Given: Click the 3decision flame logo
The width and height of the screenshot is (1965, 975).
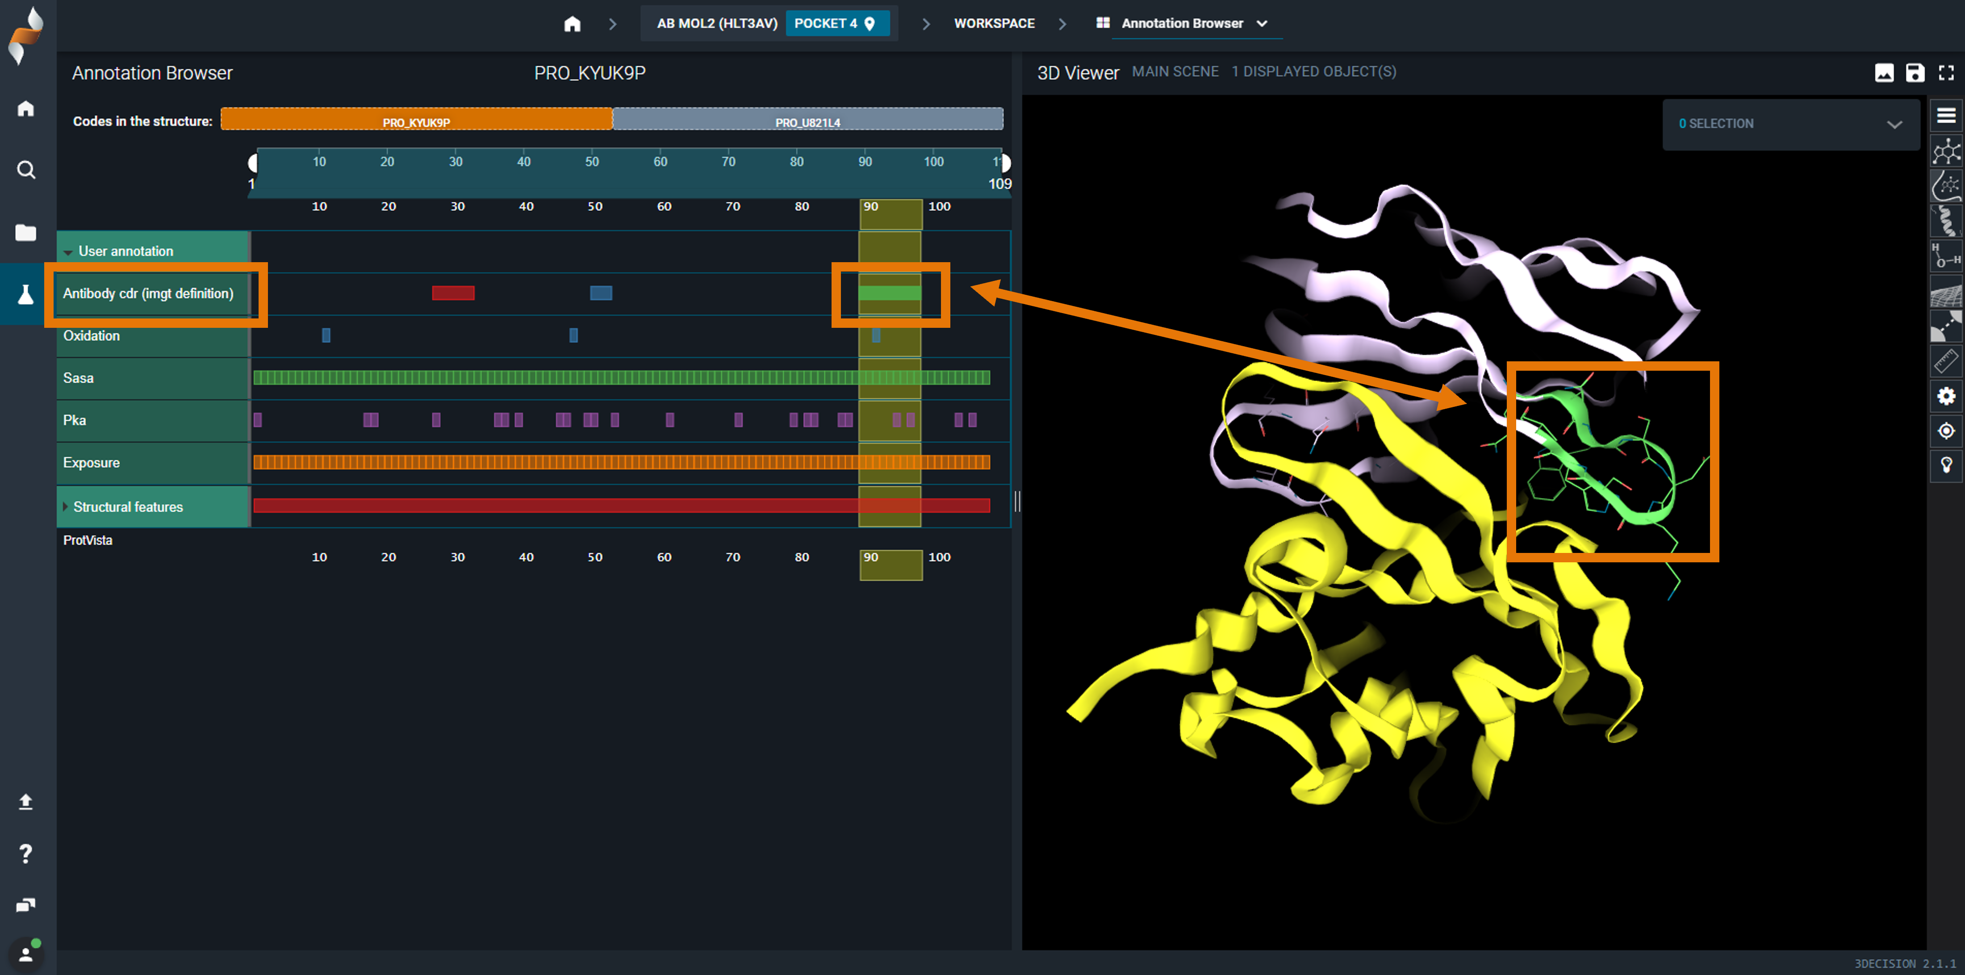Looking at the screenshot, I should pos(25,35).
